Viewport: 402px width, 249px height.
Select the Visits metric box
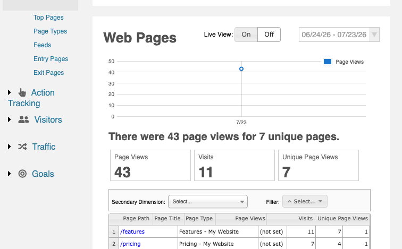234,165
